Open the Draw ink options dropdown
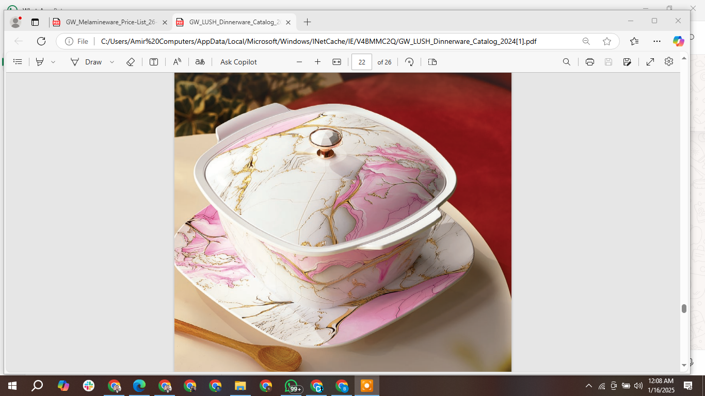This screenshot has height=396, width=705. [x=112, y=62]
